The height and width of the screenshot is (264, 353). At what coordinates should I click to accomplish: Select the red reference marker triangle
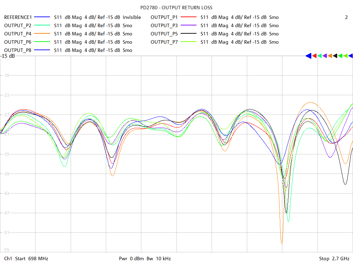coord(314,56)
